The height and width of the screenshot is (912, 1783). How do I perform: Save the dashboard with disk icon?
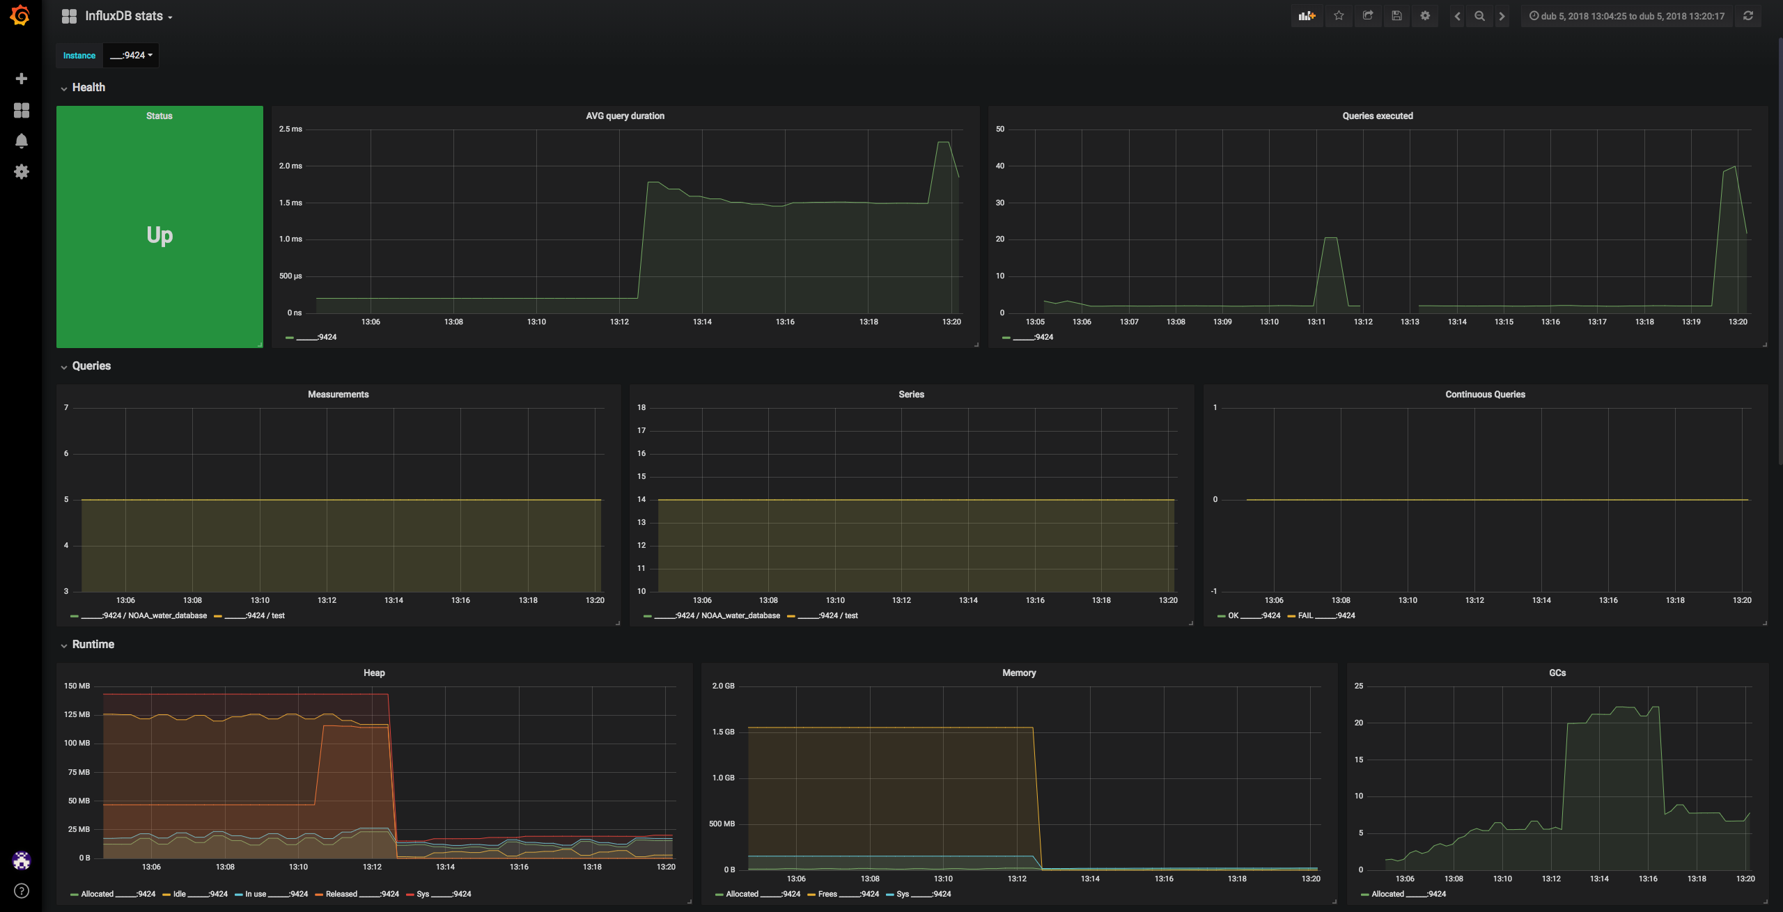[x=1396, y=16]
